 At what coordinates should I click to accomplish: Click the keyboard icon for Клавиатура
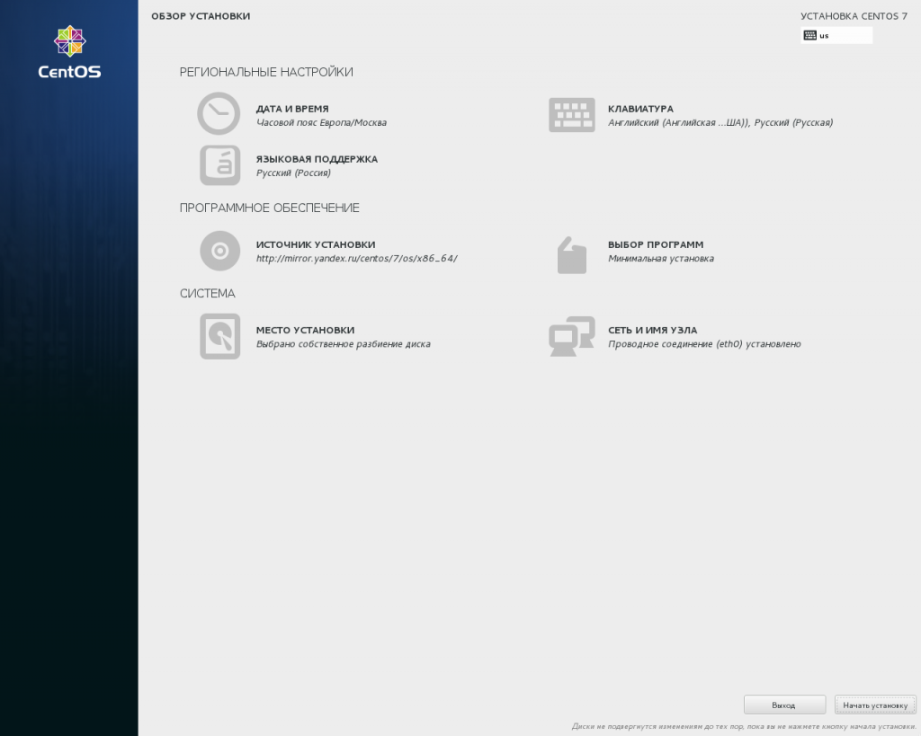pyautogui.click(x=572, y=115)
